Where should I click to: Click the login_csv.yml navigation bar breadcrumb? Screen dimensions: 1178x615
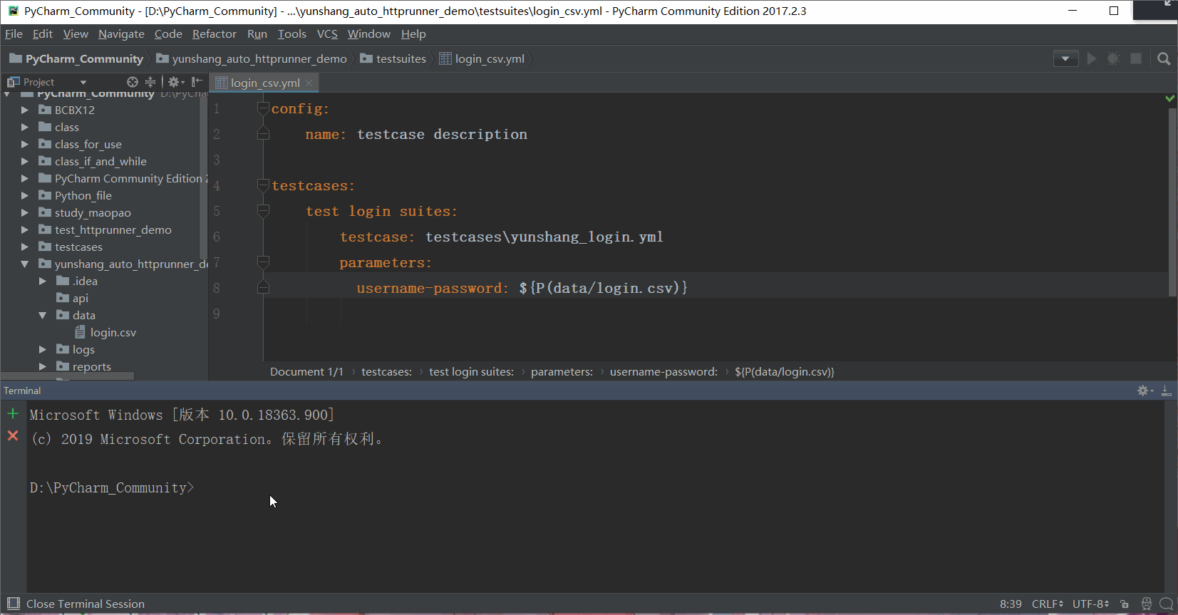[482, 58]
